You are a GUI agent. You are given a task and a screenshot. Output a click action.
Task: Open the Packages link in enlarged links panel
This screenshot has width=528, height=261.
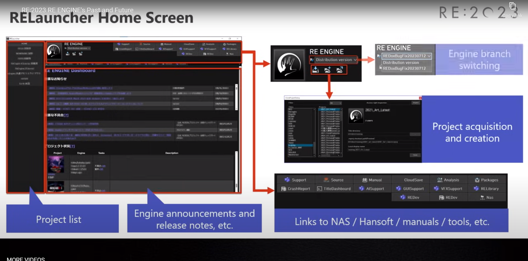click(486, 180)
